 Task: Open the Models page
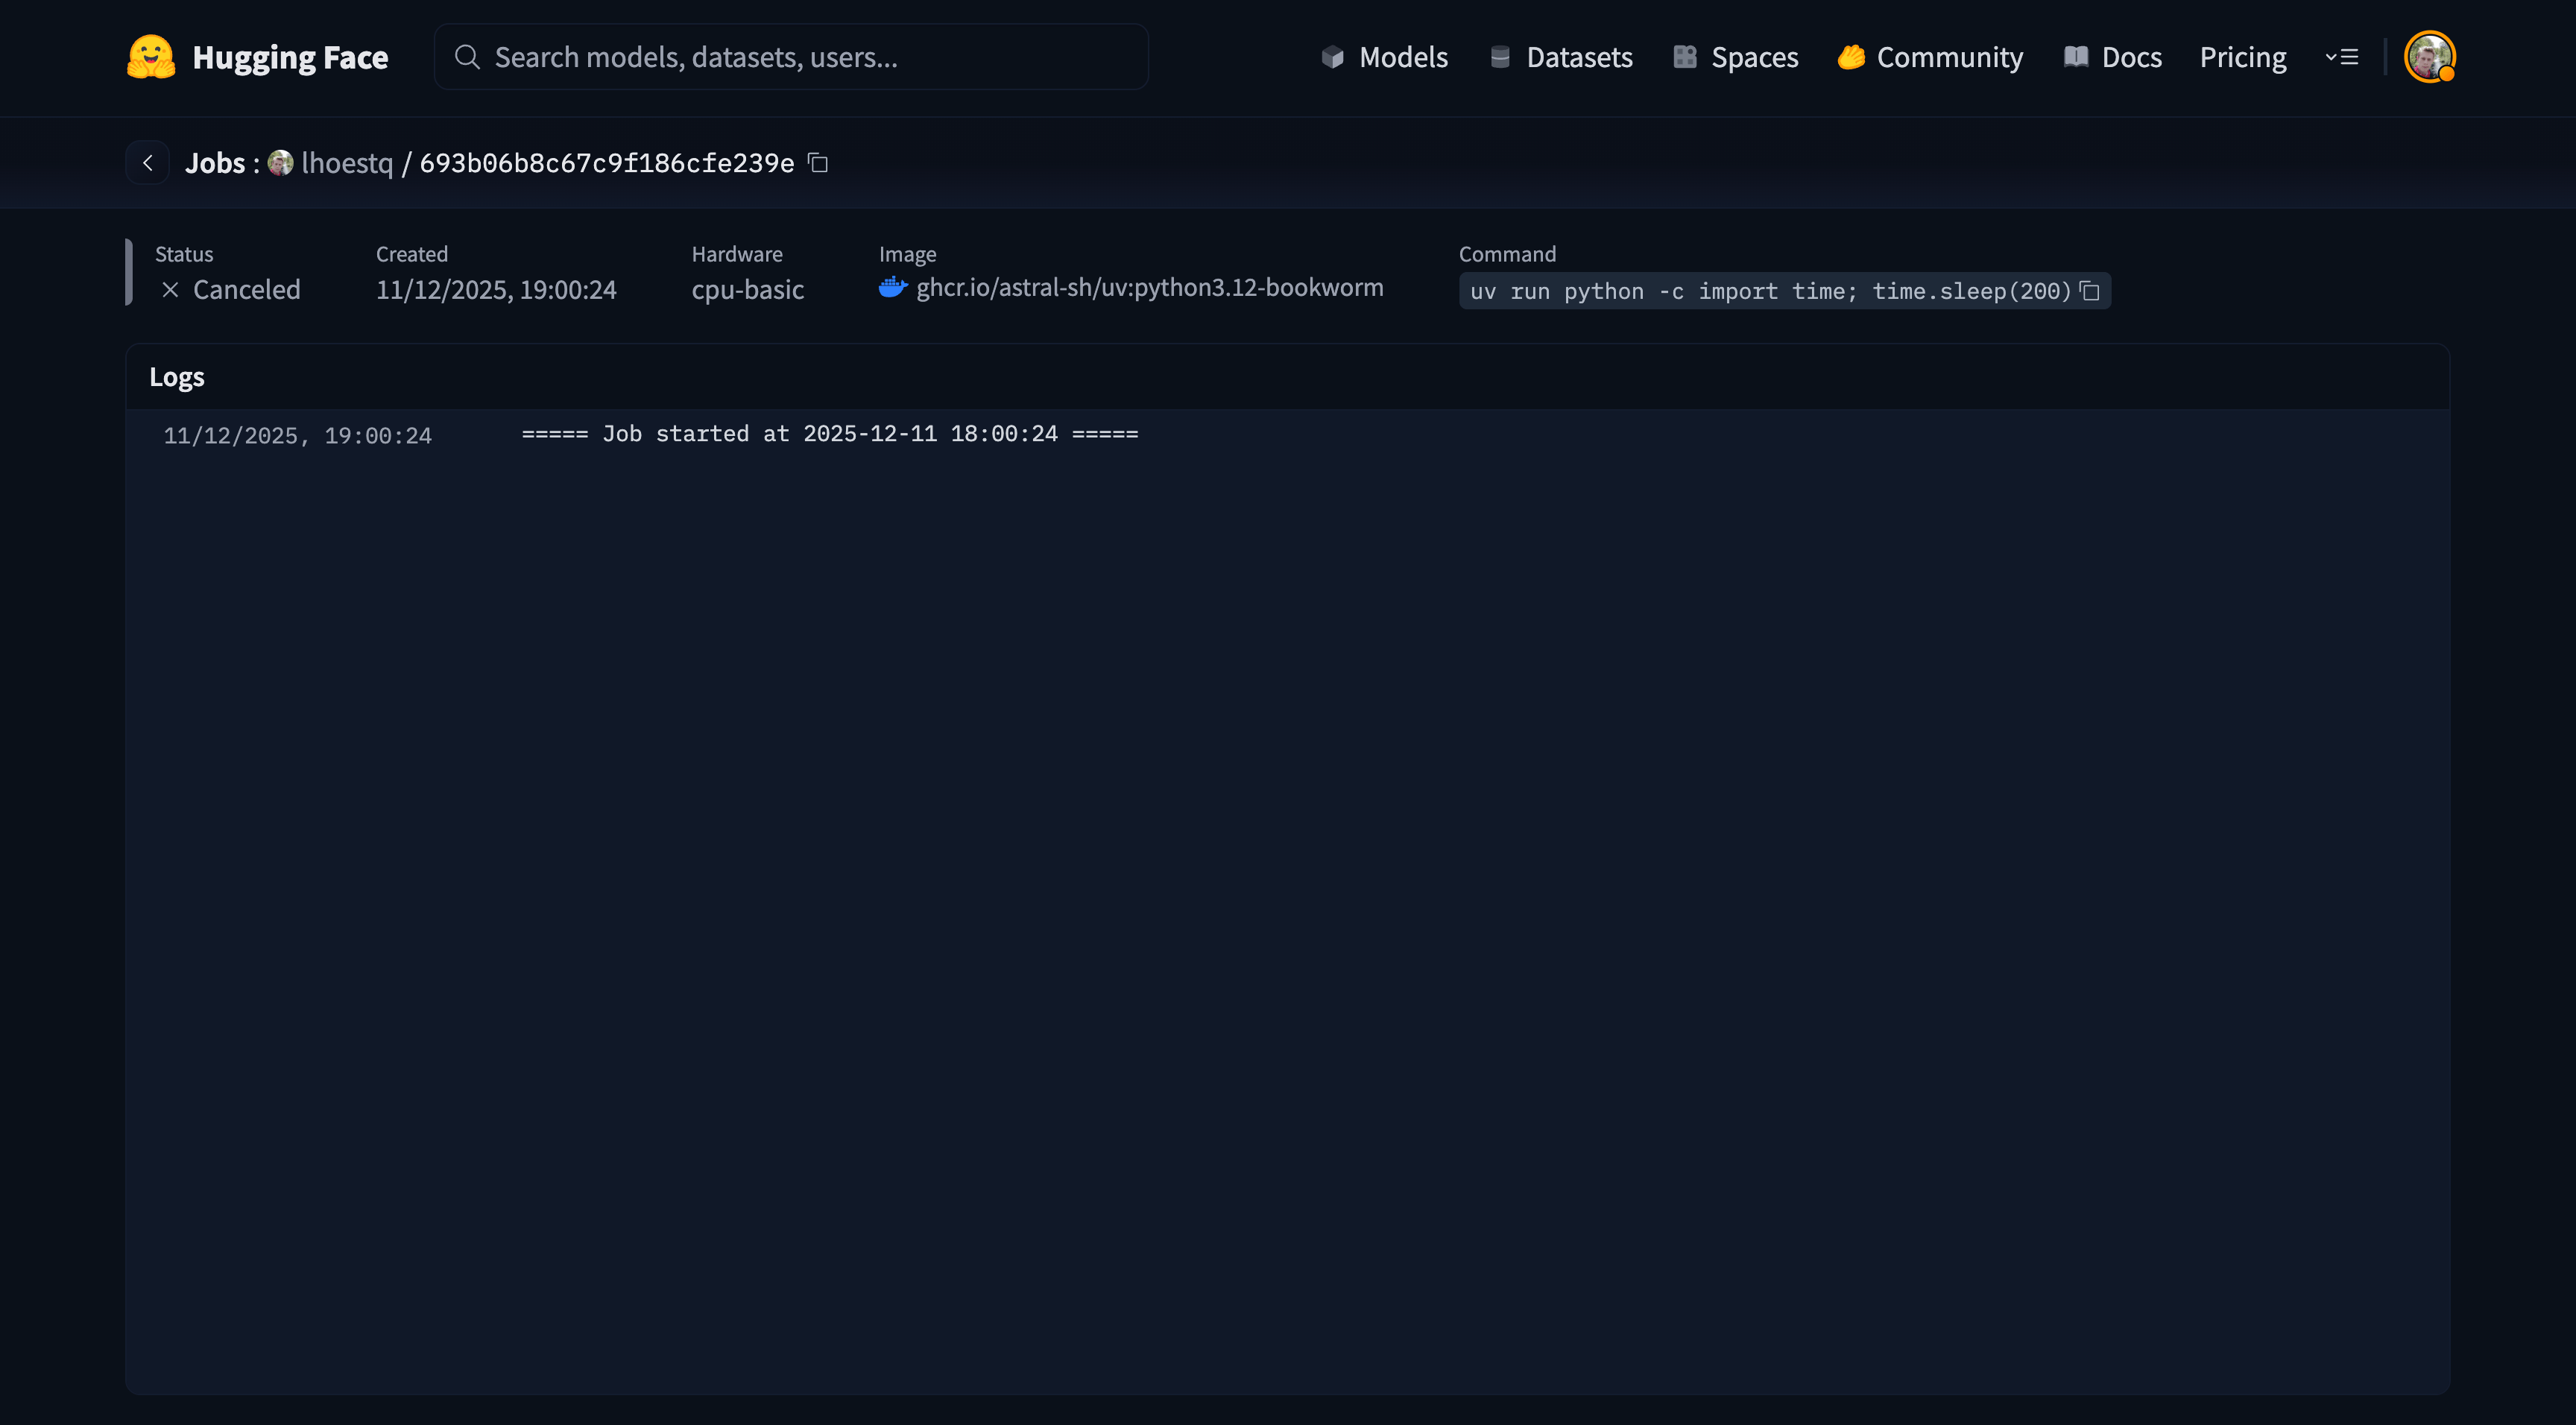point(1385,57)
